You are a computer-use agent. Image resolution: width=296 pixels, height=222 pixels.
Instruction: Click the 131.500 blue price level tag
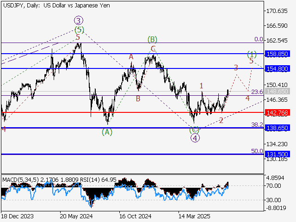[278, 154]
